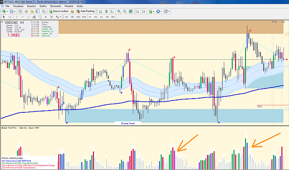Screen dimensions: 289x170
Task: Switch to MN timeframe
Action: (113, 17)
